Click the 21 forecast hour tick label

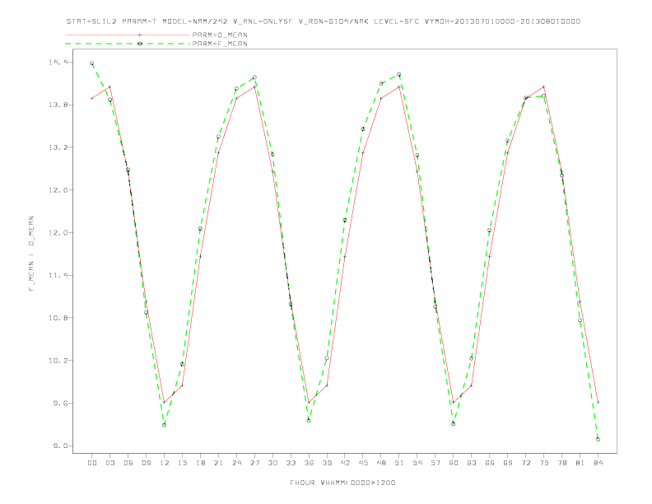coord(218,463)
